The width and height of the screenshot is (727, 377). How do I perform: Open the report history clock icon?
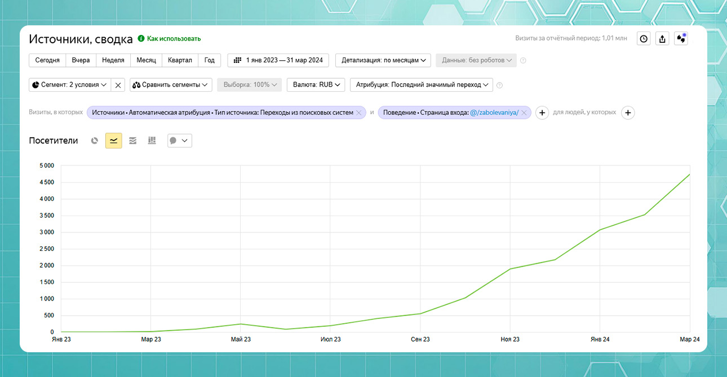[x=644, y=39]
